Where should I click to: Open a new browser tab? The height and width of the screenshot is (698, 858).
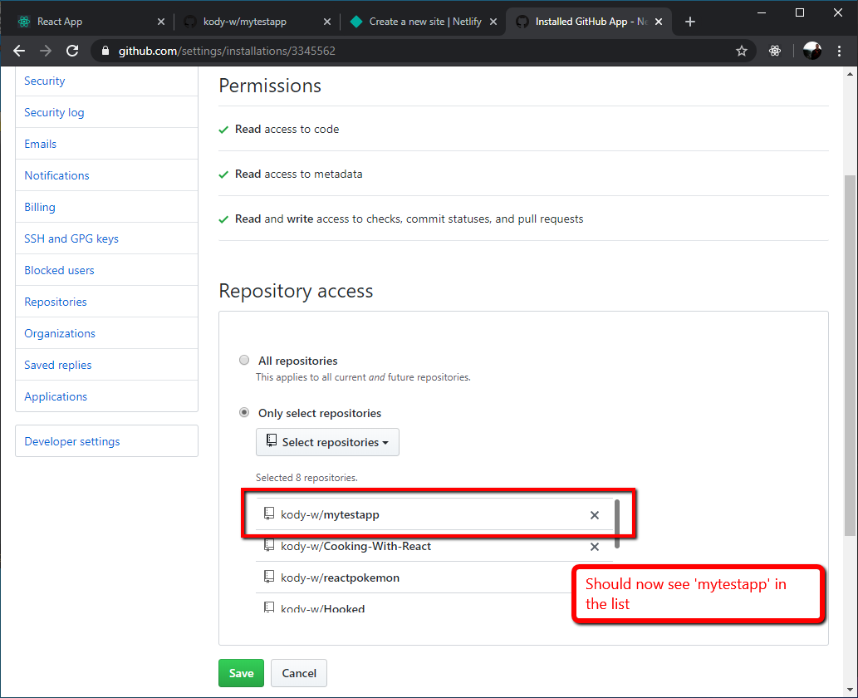tap(690, 22)
